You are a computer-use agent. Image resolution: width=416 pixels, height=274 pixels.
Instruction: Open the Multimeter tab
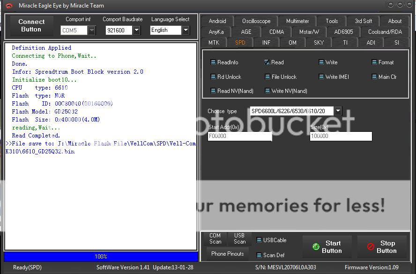coord(297,21)
